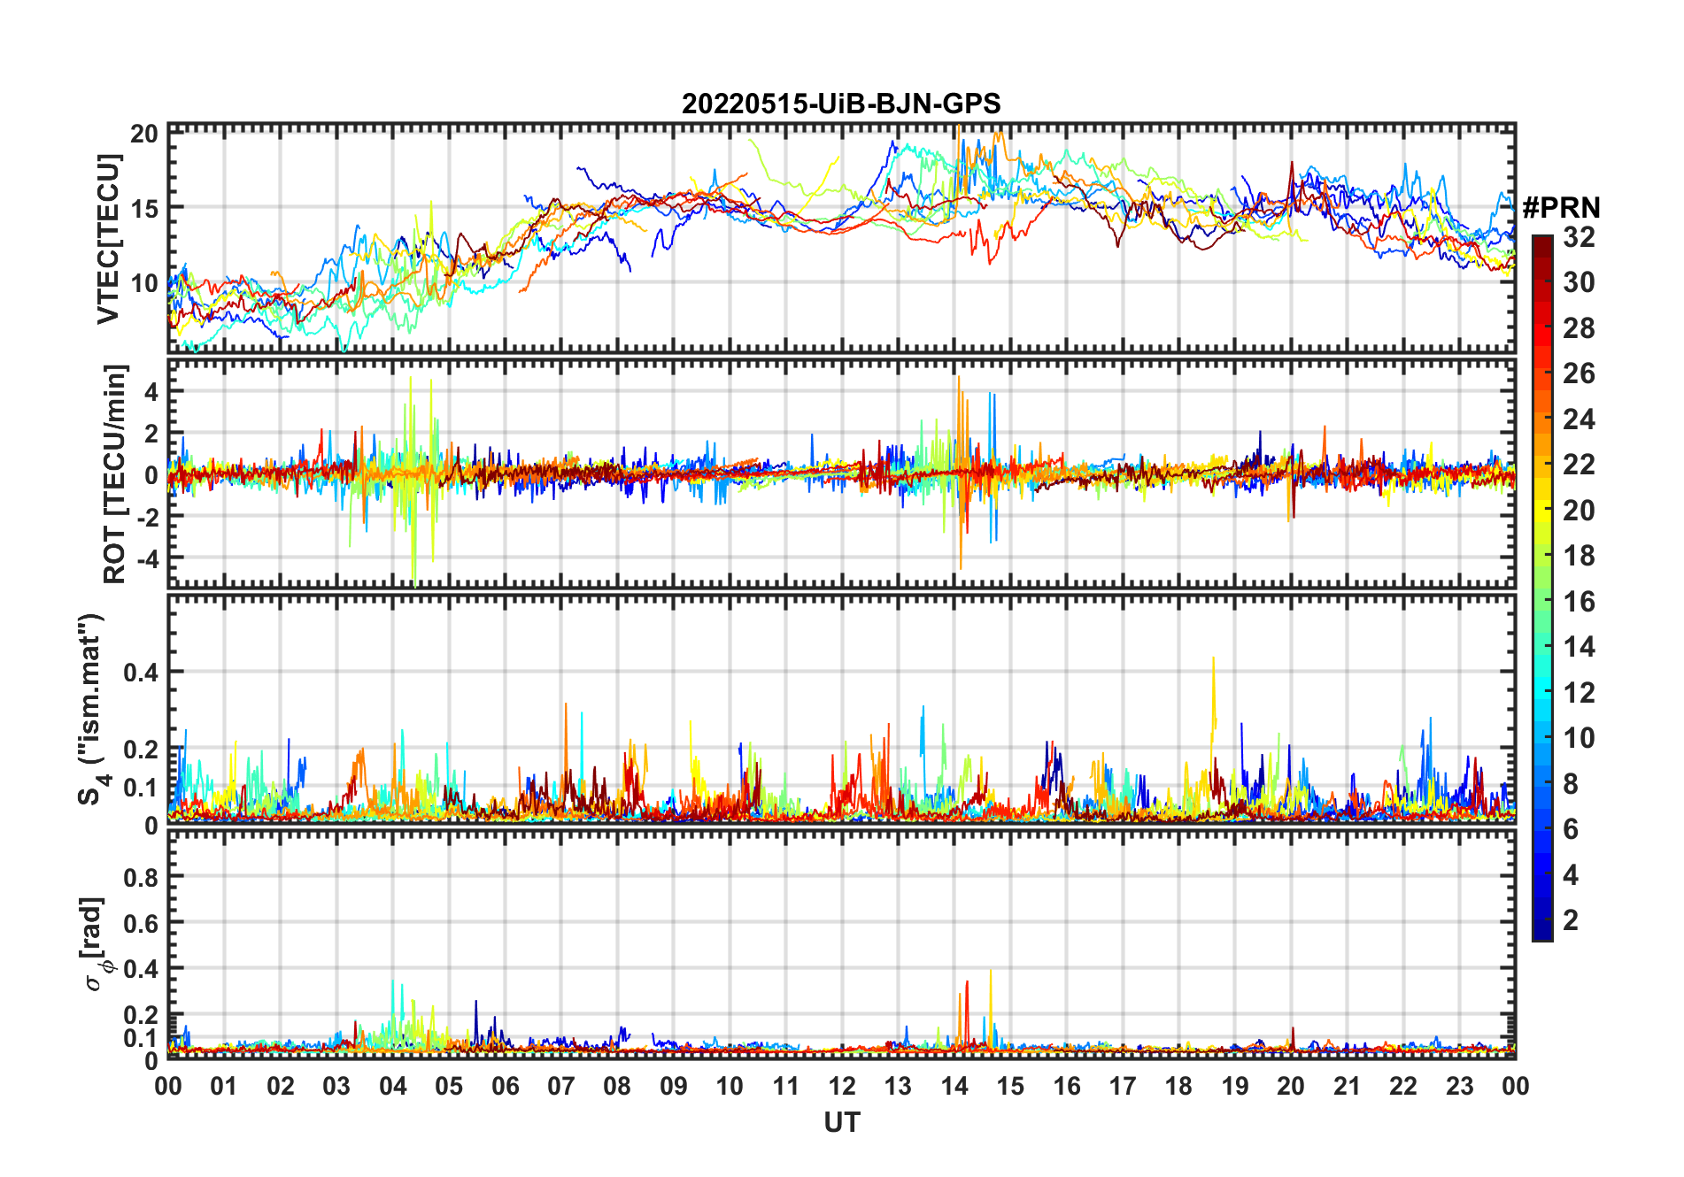The image size is (1684, 1177).
Task: Click ROT axis tick value -4
Action: [146, 558]
